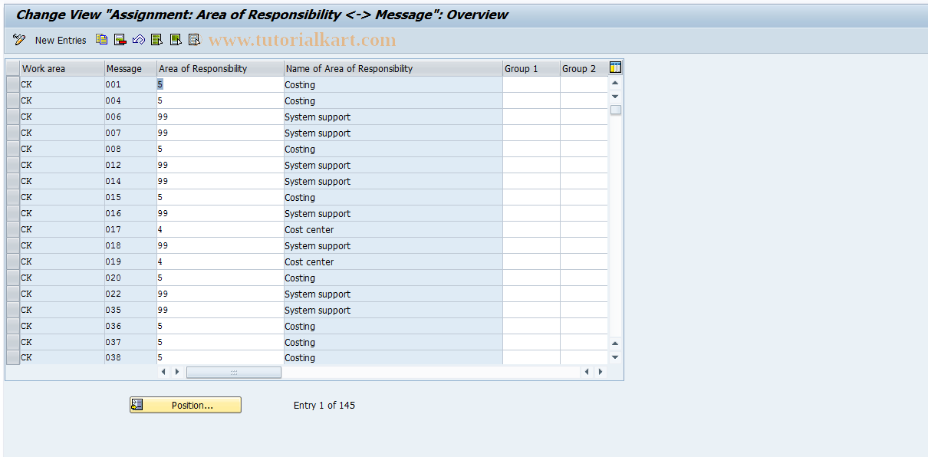The height and width of the screenshot is (457, 928).
Task: Click the Delete entry icon
Action: tap(120, 40)
